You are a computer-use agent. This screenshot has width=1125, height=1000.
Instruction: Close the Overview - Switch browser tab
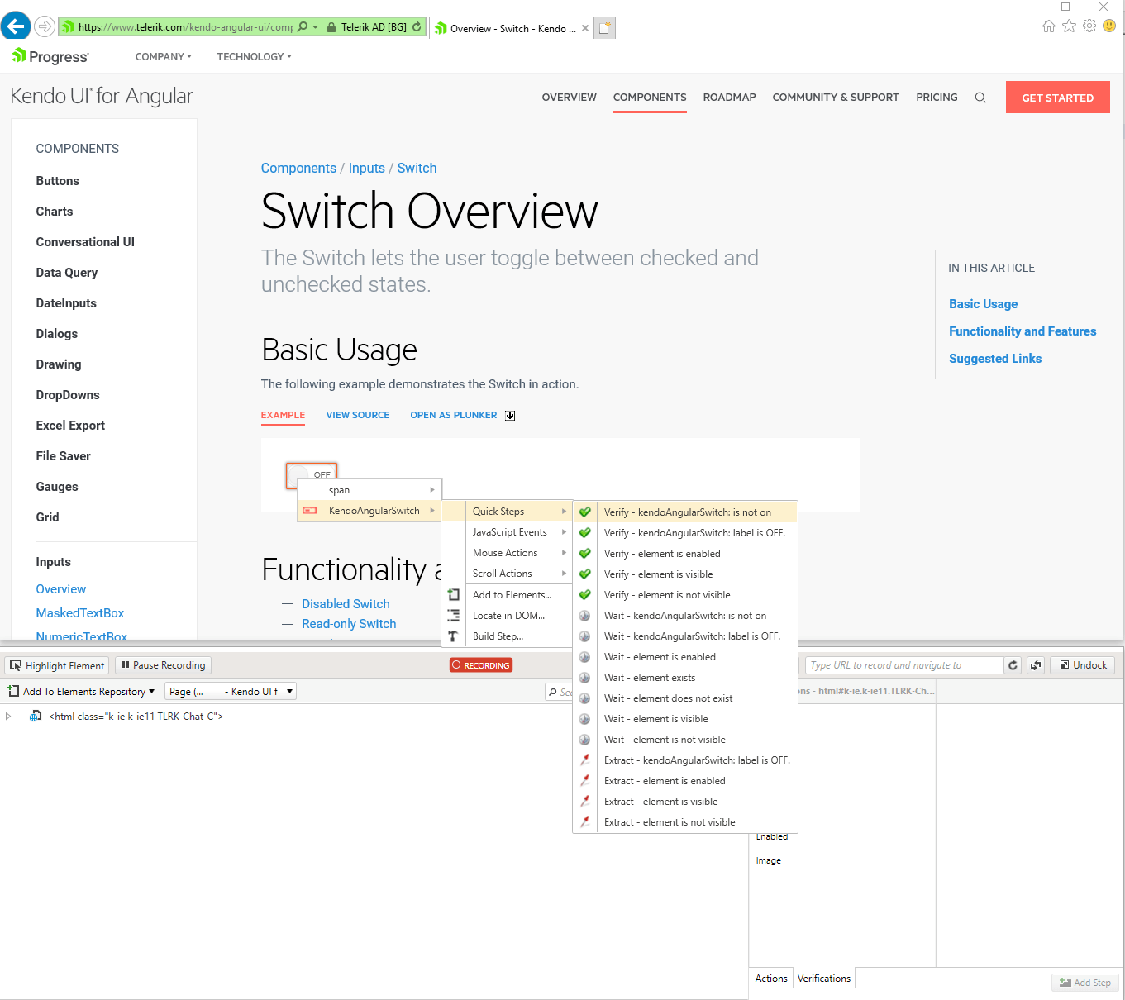pos(585,28)
